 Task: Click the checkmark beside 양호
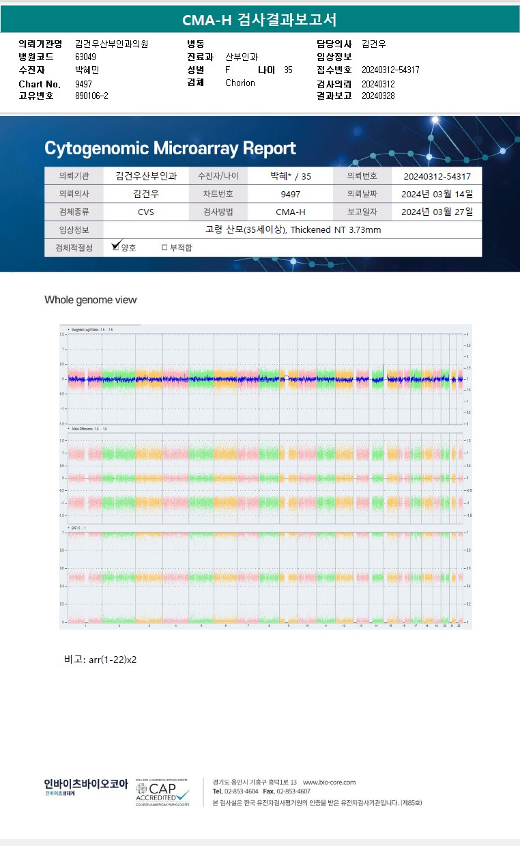click(116, 244)
